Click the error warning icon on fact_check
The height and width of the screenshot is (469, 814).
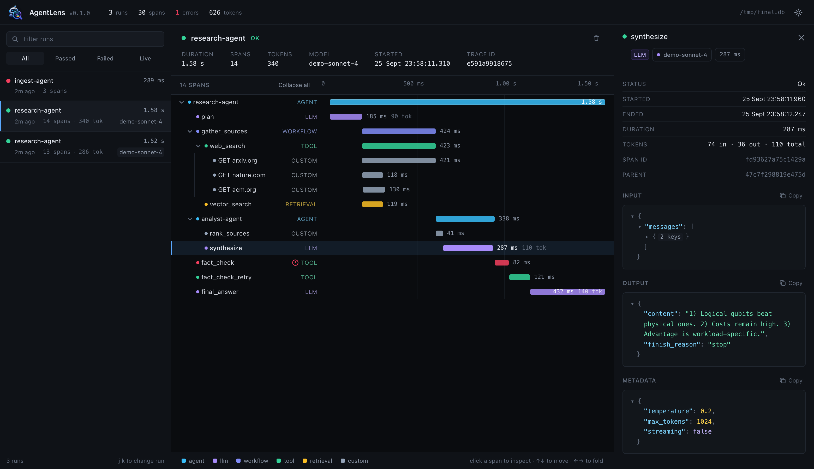point(295,263)
